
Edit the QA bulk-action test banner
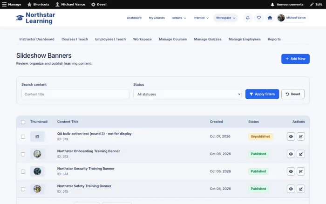[301, 136]
